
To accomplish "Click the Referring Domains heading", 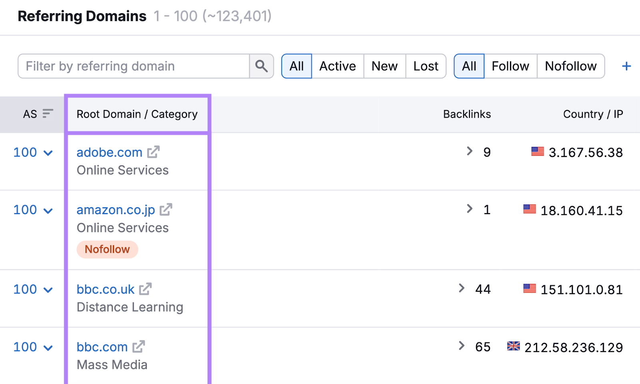I will pos(82,16).
